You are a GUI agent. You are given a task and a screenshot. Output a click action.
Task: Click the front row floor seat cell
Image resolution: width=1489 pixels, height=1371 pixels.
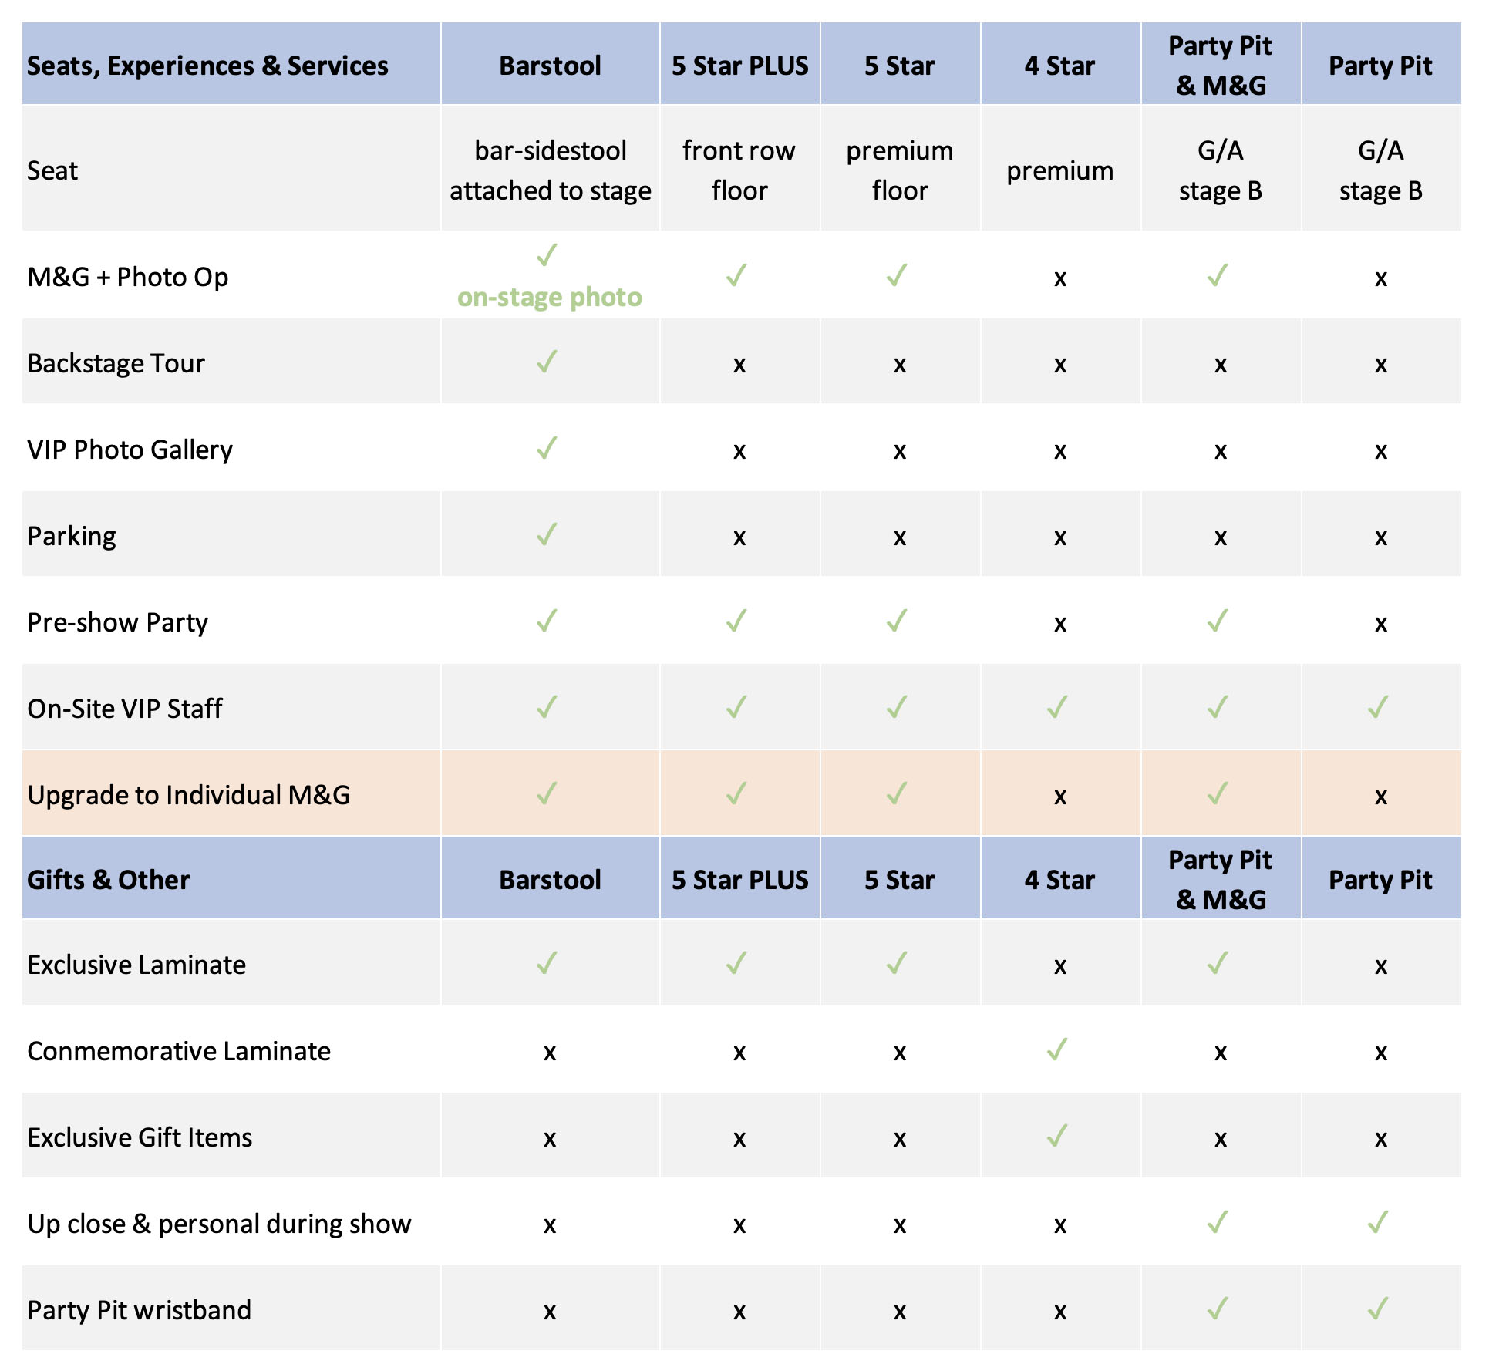[739, 170]
